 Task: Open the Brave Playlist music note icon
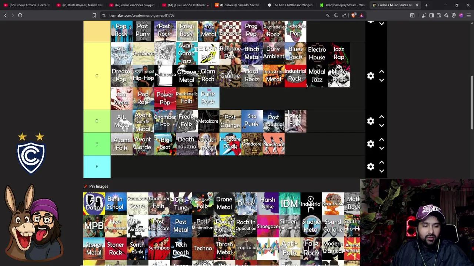424,16
